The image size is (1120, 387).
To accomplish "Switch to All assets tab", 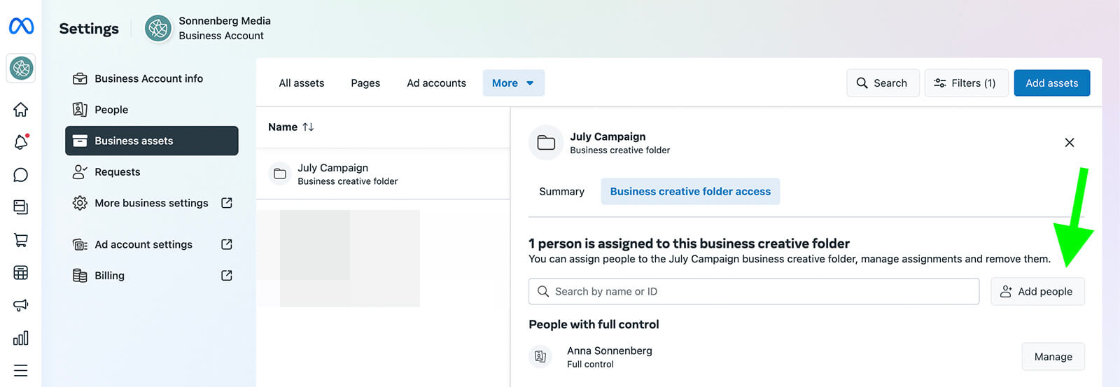I will click(302, 83).
